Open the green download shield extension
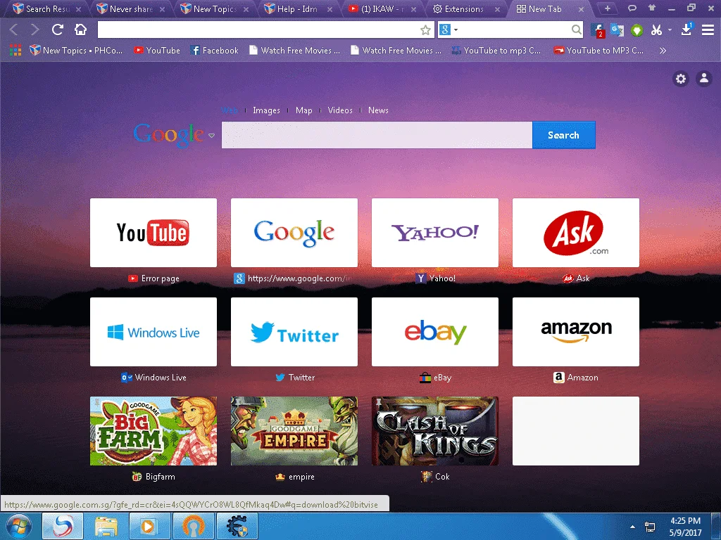This screenshot has height=540, width=721. coord(637,30)
